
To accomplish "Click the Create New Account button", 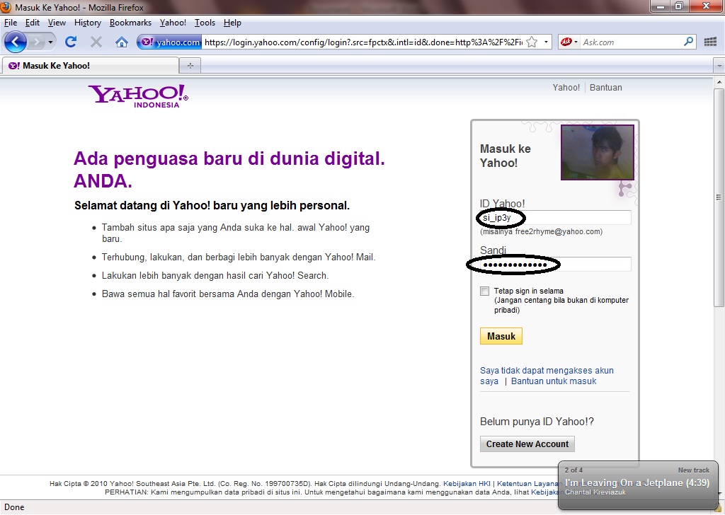I will [527, 444].
